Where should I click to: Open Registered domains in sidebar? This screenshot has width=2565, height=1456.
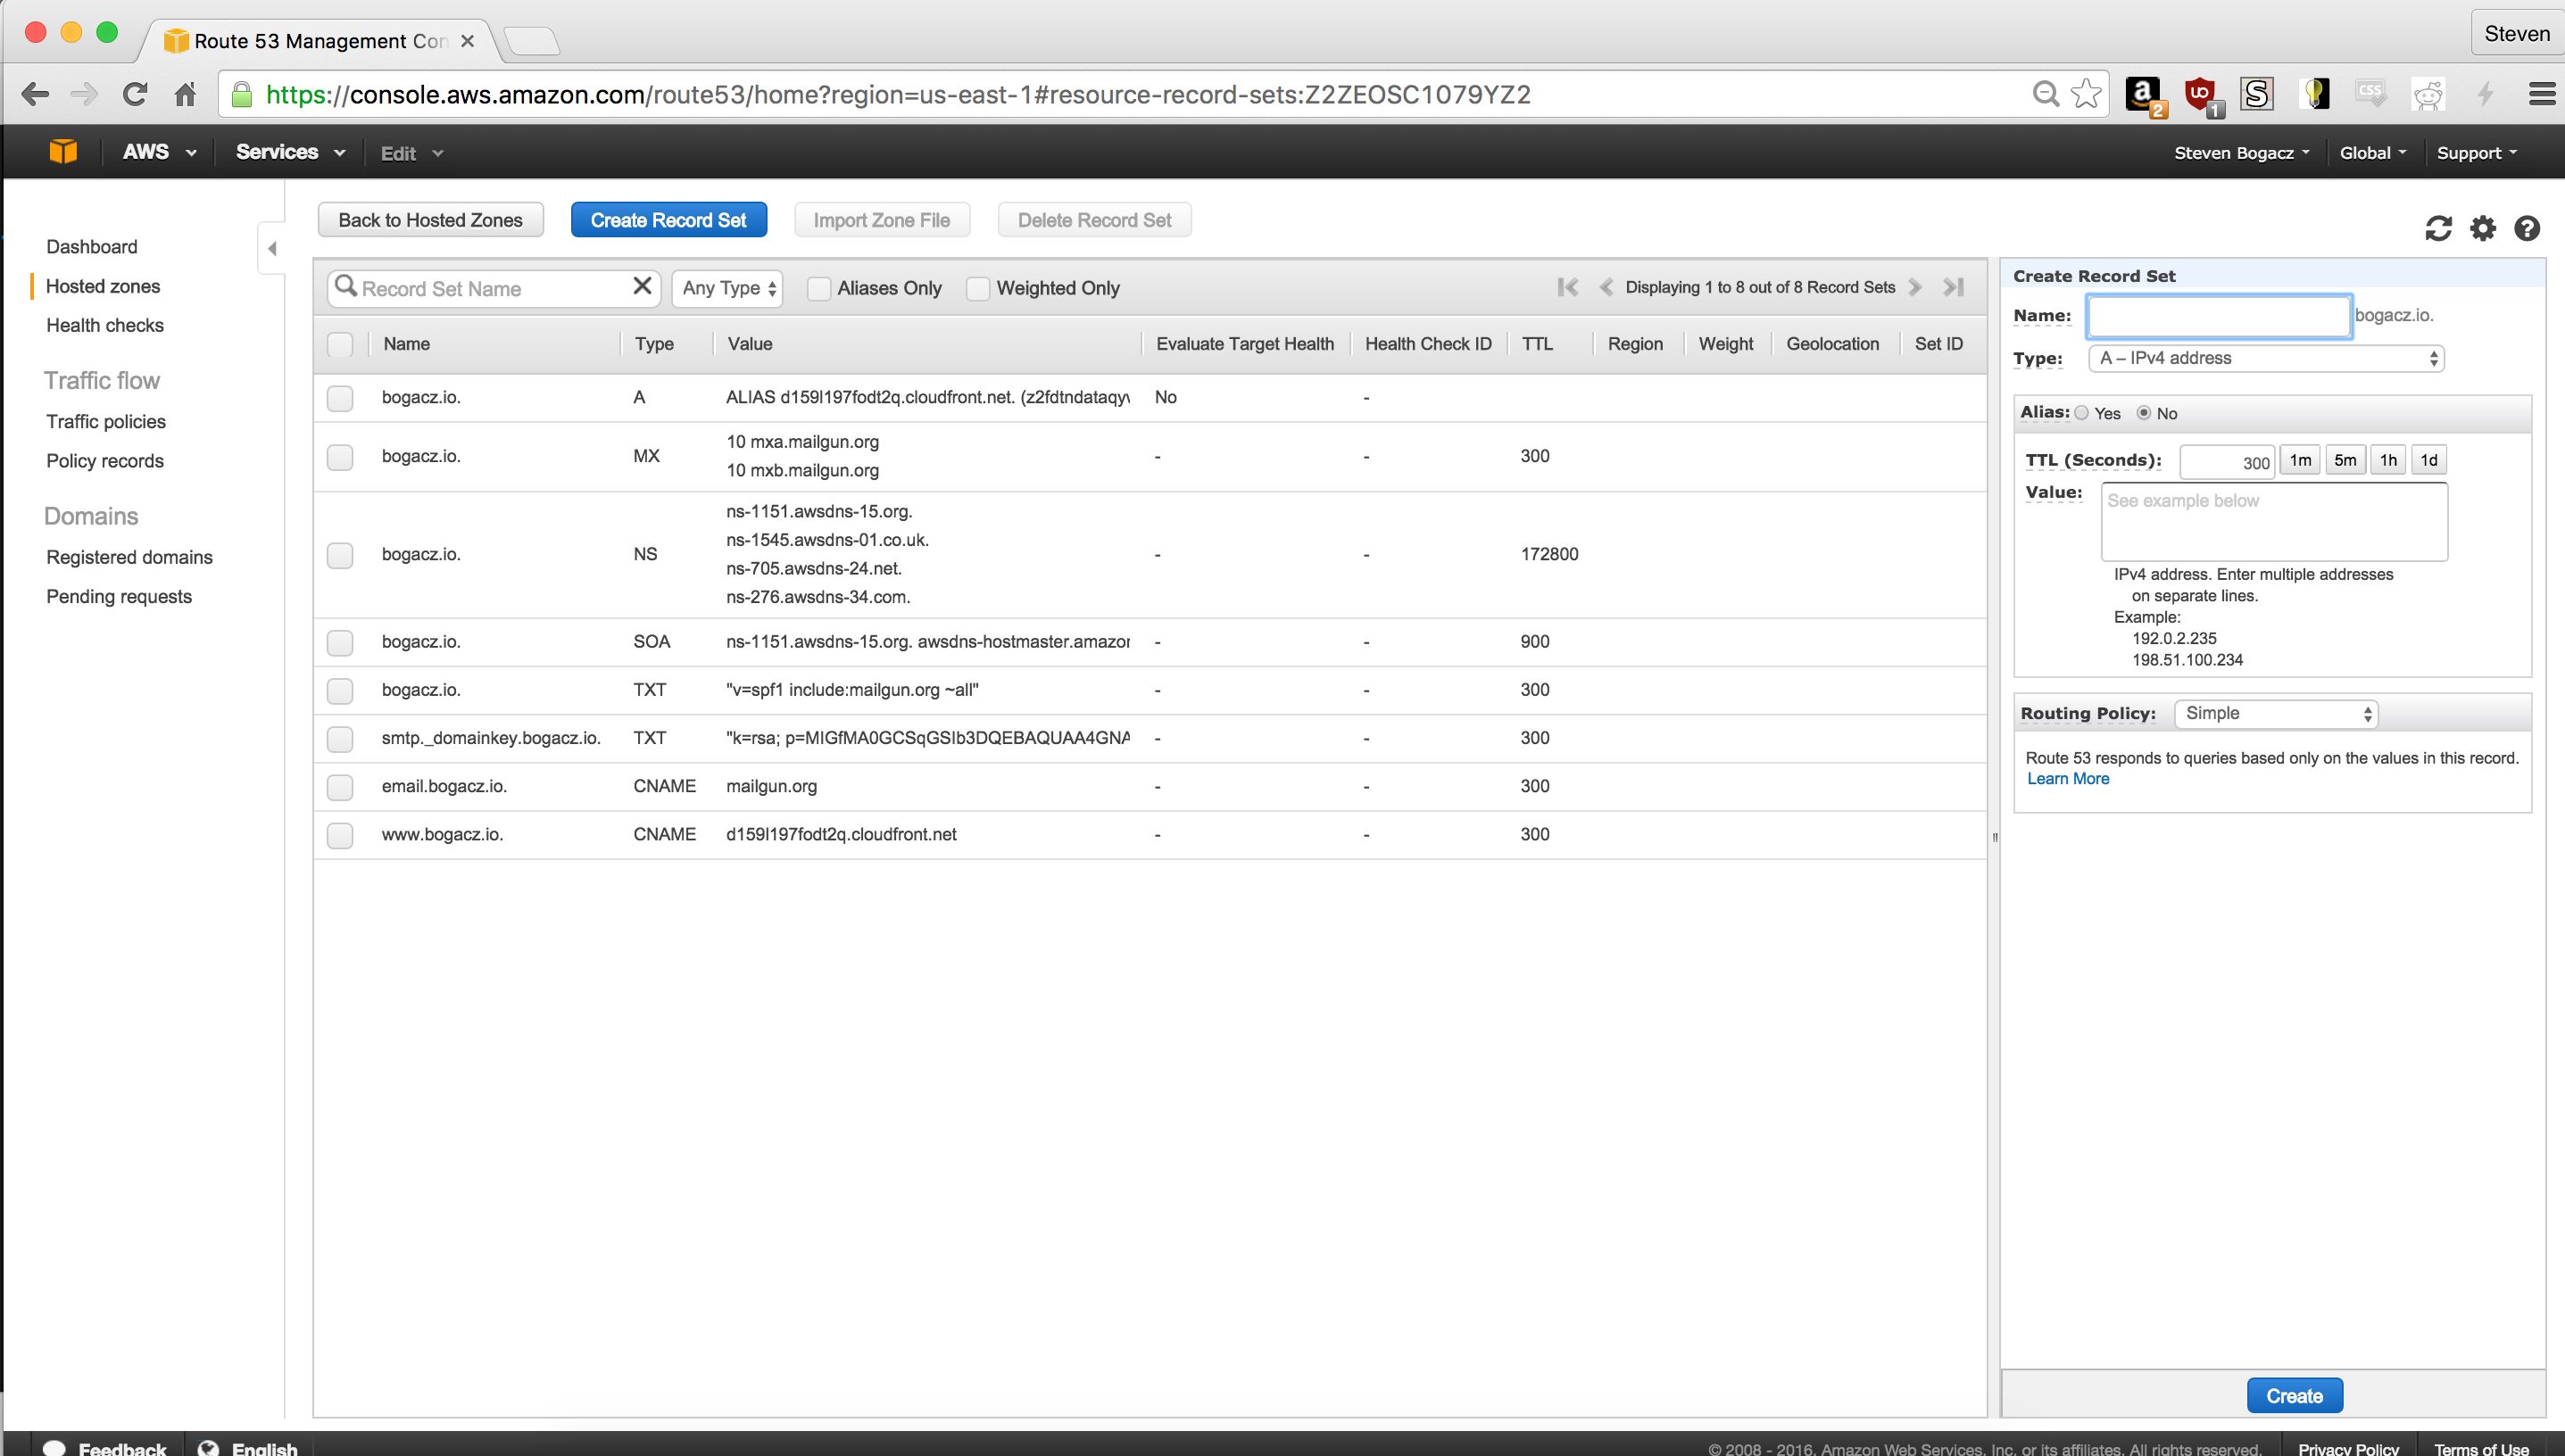(129, 556)
